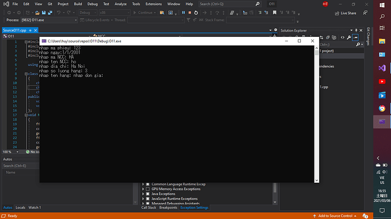Open the Process O11.exe dropdown
This screenshot has height=219, width=391.
[x=49, y=20]
